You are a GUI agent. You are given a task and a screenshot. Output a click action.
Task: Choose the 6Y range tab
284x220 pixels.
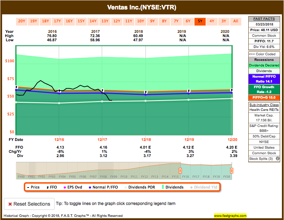(x=188, y=21)
